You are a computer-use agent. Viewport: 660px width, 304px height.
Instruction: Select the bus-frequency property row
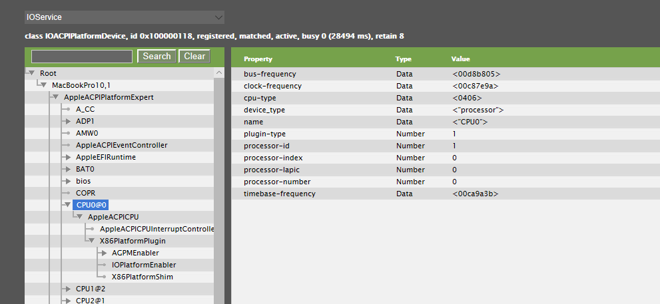click(x=446, y=74)
